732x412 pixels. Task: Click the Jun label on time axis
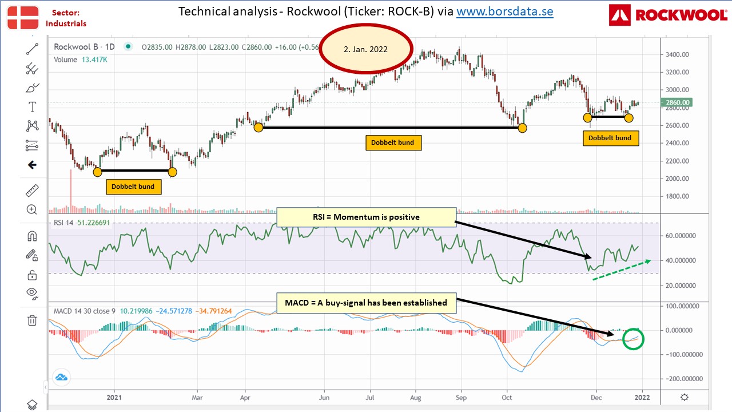pyautogui.click(x=324, y=397)
